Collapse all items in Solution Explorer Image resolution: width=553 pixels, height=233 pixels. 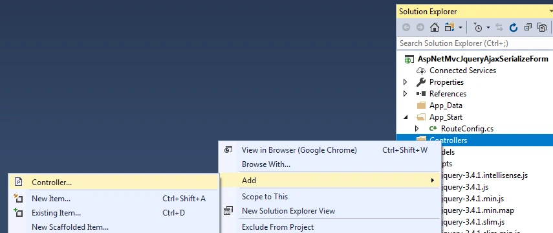[528, 27]
